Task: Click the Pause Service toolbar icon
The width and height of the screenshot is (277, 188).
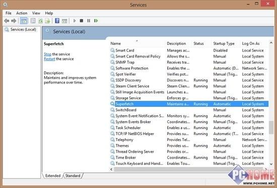Action: pos(89,21)
